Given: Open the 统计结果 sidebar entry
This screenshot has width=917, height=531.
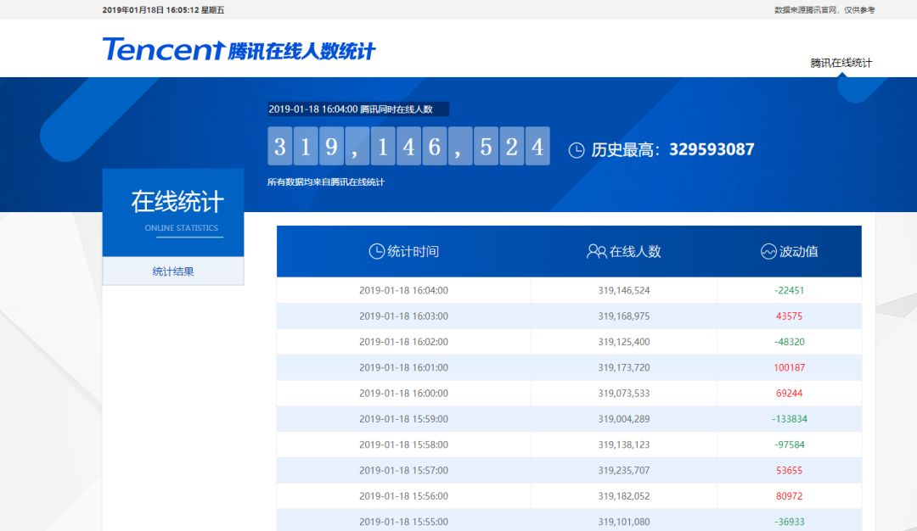Looking at the screenshot, I should tap(172, 270).
